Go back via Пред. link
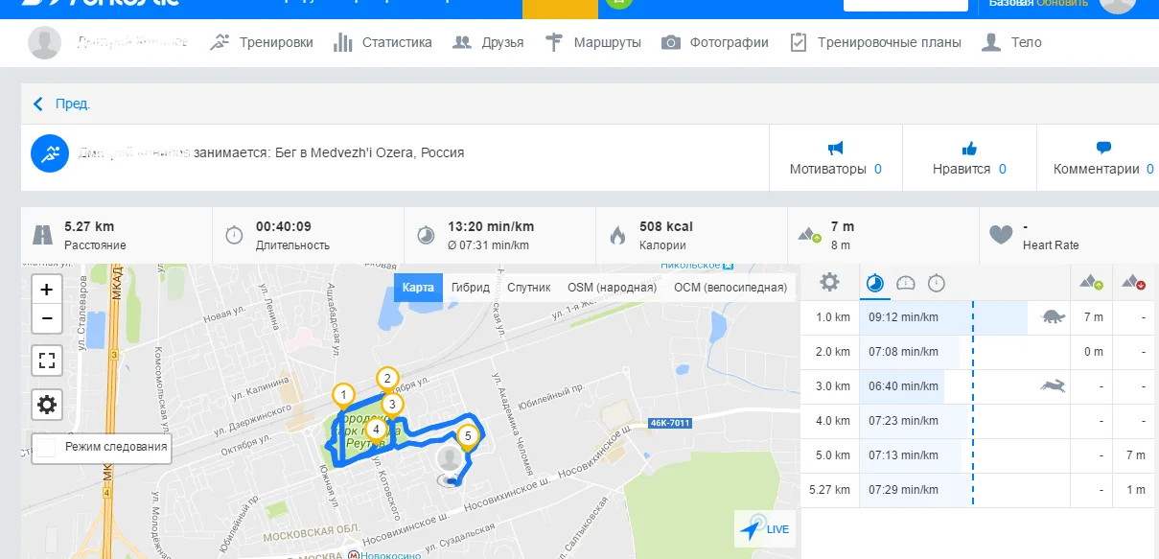This screenshot has width=1159, height=559. [61, 105]
